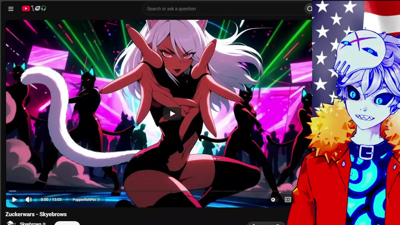Focus the 'Search or ask a question' field
400x225 pixels.
(x=224, y=9)
